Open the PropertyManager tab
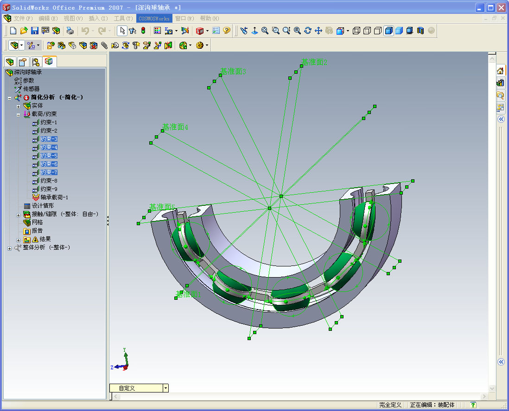The width and height of the screenshot is (509, 411). [23, 62]
